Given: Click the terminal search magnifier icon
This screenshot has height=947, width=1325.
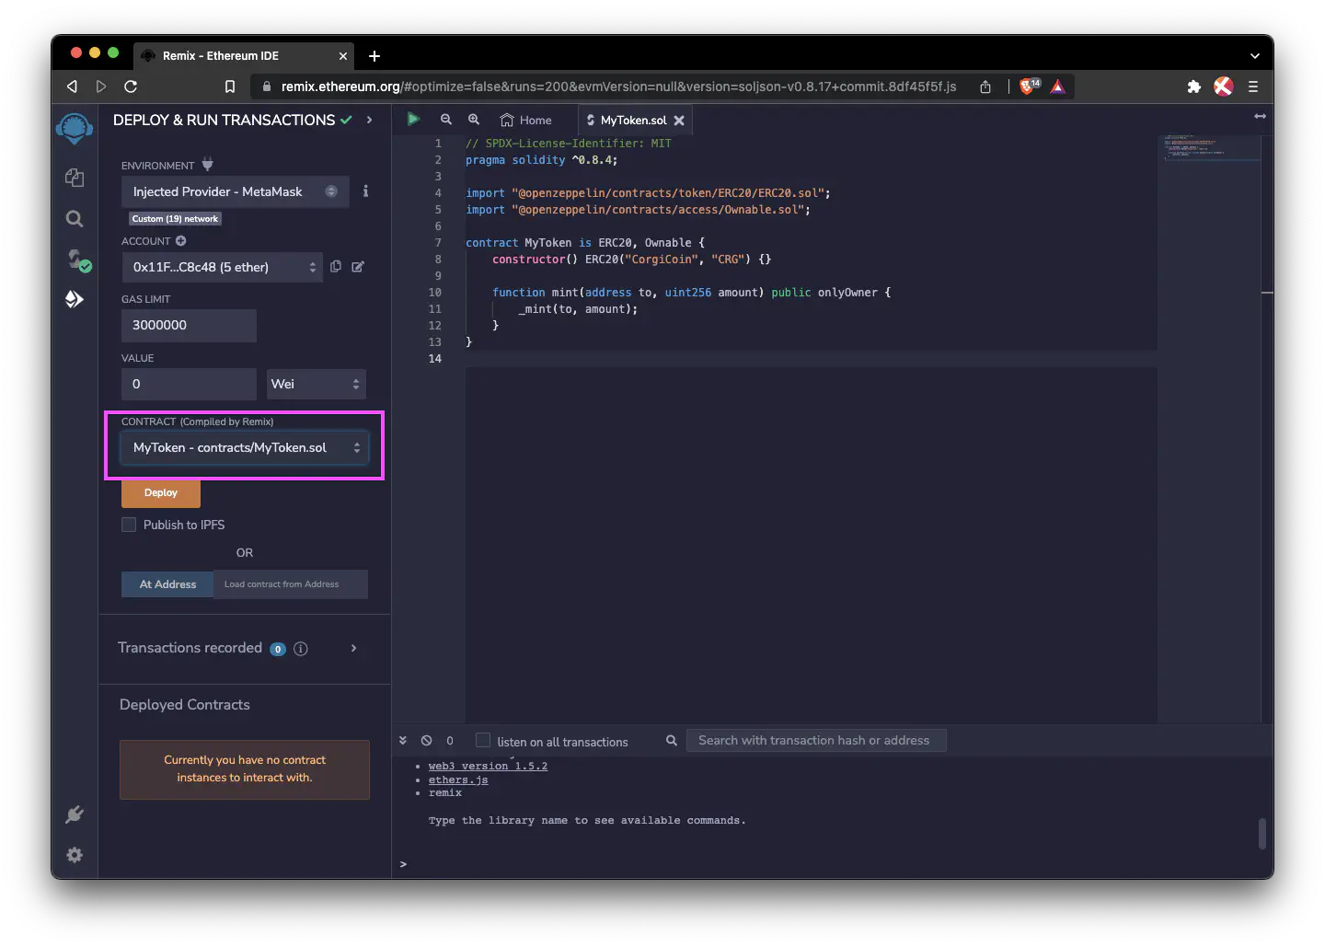Looking at the screenshot, I should pos(672,741).
